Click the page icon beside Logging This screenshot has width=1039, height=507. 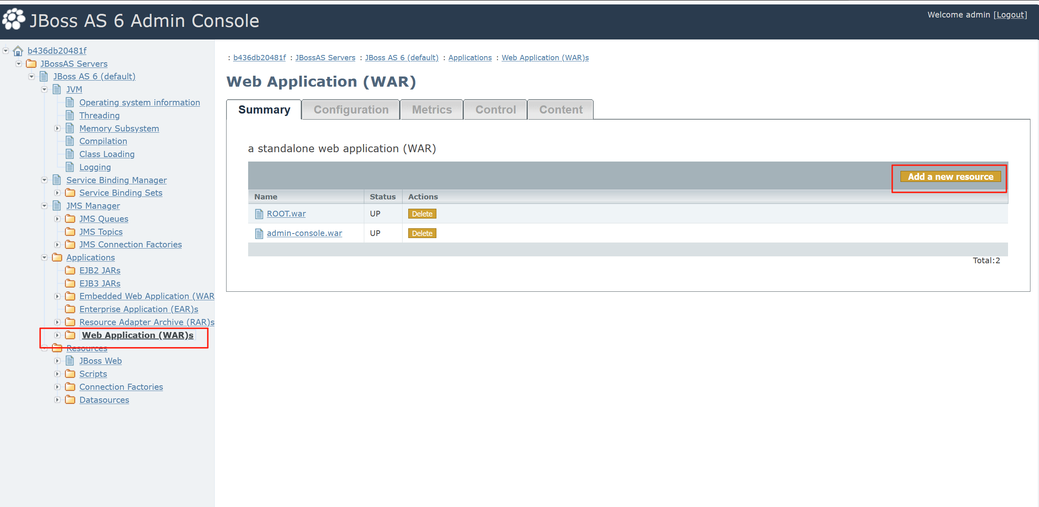click(x=70, y=167)
